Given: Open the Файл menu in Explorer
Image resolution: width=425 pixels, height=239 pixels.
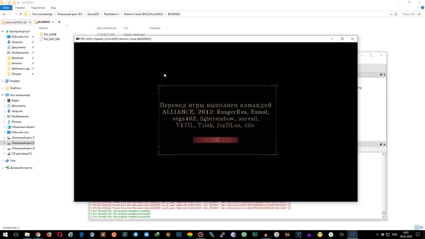Looking at the screenshot, I should click(6, 8).
